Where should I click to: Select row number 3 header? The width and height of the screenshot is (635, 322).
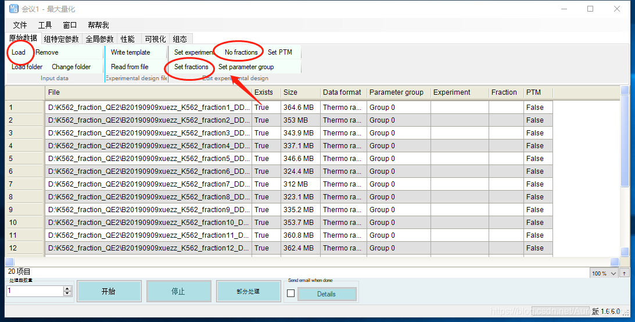coord(25,133)
